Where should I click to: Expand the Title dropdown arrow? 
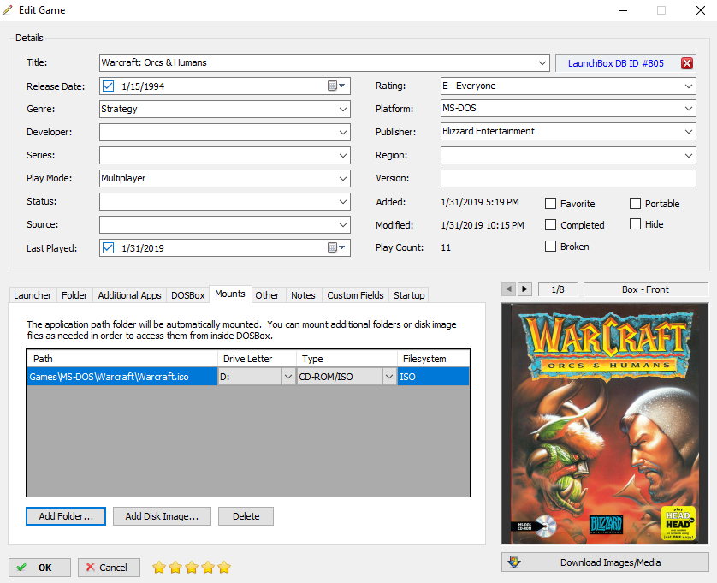tap(542, 62)
